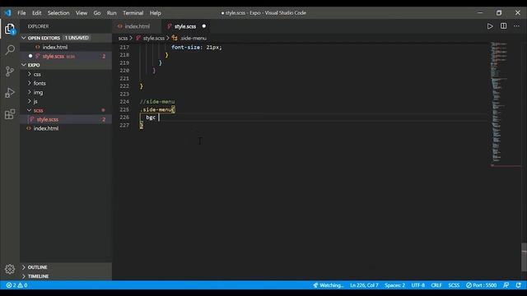Viewport: 527px width, 296px height.
Task: Open the Help menu
Action: pyautogui.click(x=156, y=13)
